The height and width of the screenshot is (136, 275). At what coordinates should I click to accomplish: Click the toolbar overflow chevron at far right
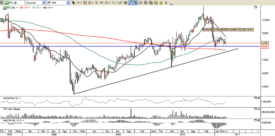tap(171, 4)
